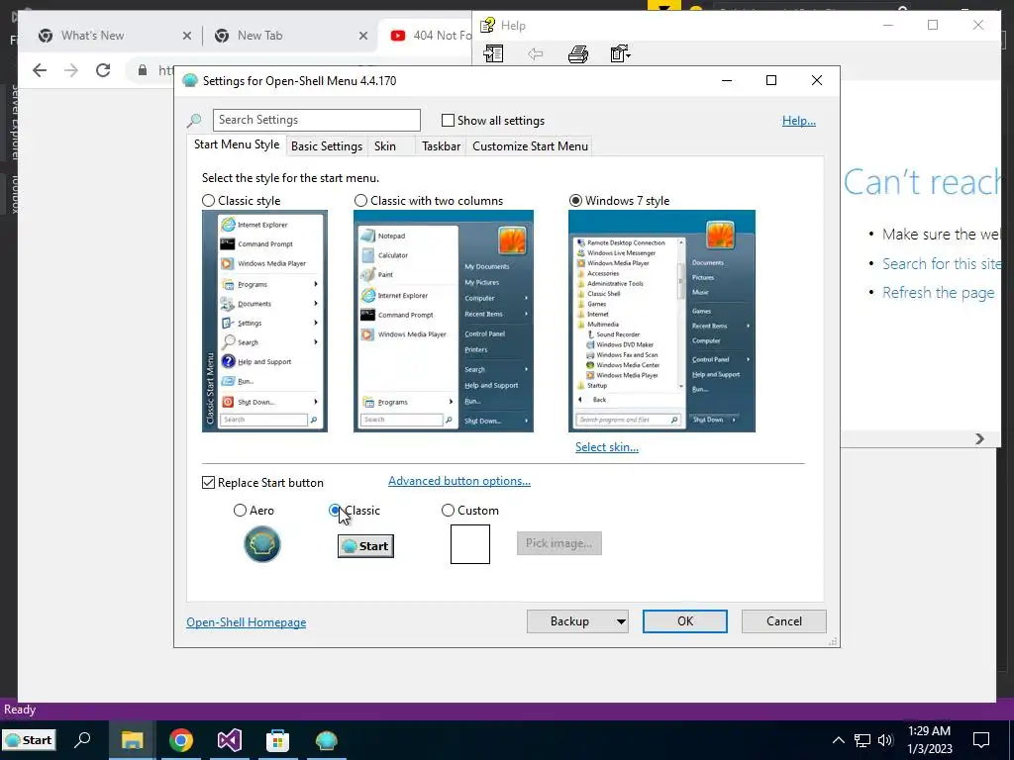Click right scroll arrow in Help window
This screenshot has width=1014, height=760.
[x=979, y=438]
